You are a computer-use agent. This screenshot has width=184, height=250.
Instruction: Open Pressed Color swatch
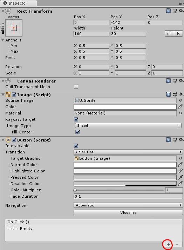(x=125, y=177)
